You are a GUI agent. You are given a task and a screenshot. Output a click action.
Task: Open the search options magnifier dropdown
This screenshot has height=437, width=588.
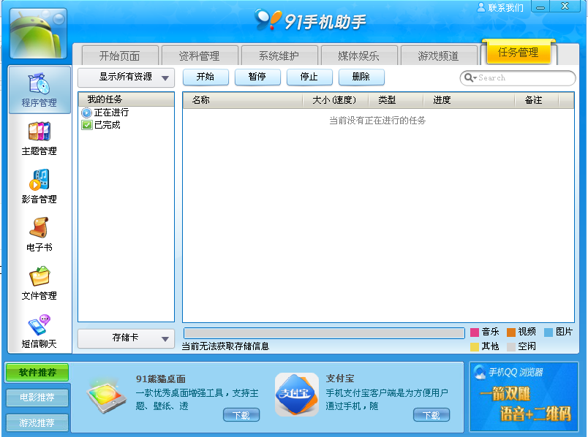tap(470, 77)
